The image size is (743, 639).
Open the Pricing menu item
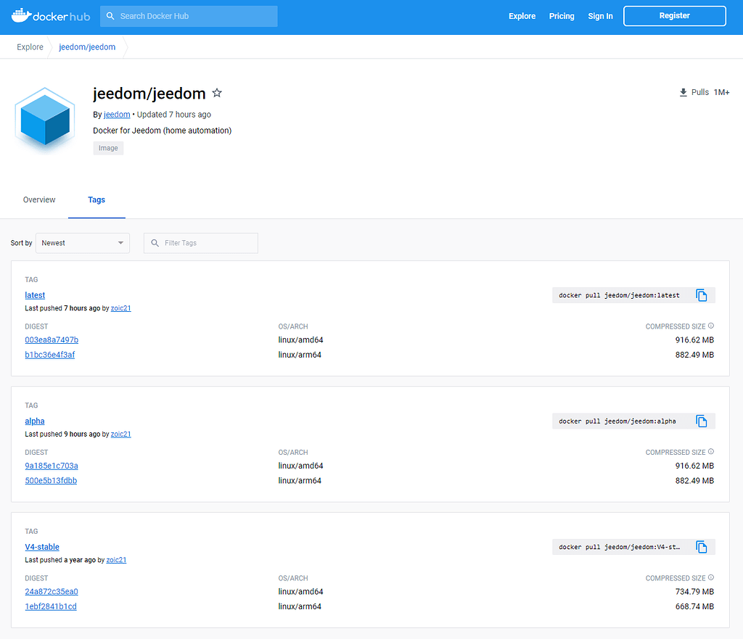561,15
